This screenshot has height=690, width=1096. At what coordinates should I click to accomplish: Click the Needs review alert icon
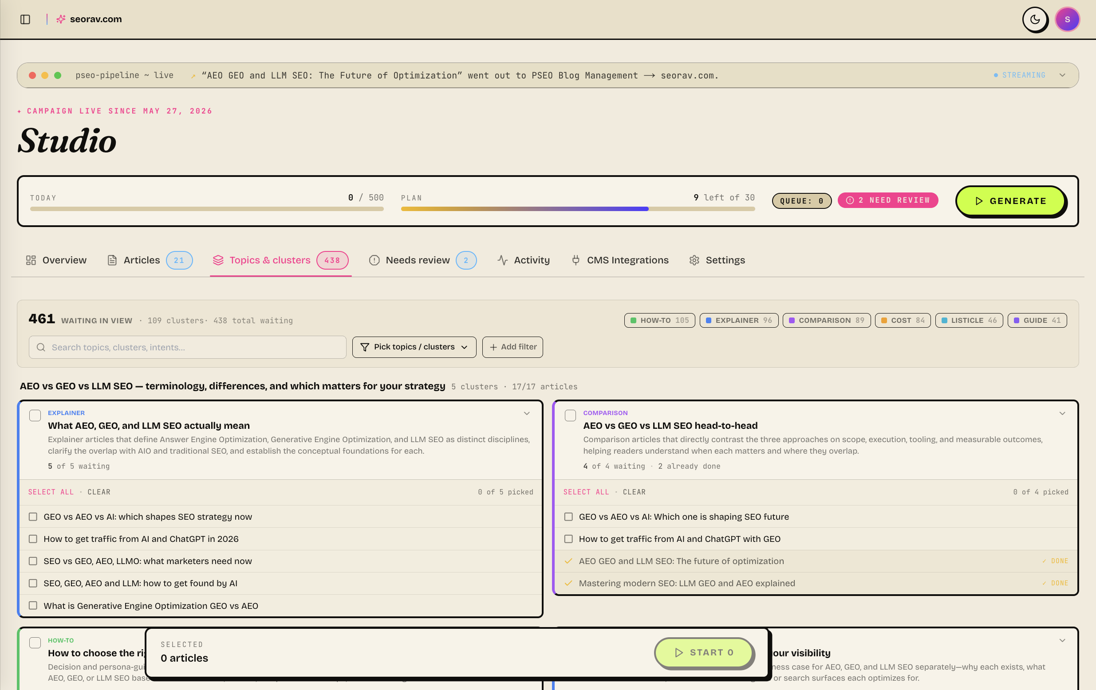[x=374, y=260]
